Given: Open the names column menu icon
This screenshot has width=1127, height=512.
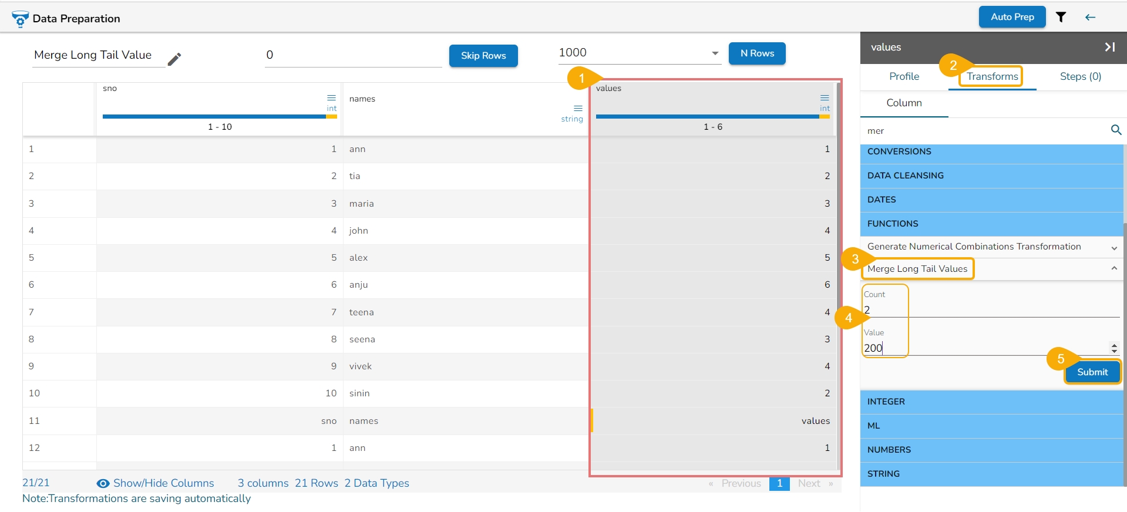Looking at the screenshot, I should pos(578,108).
